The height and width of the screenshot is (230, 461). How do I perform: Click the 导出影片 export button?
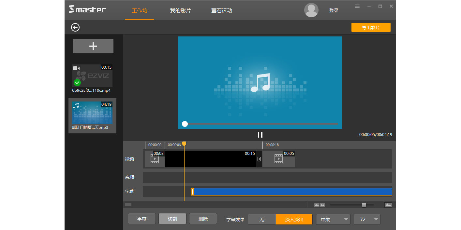point(371,27)
